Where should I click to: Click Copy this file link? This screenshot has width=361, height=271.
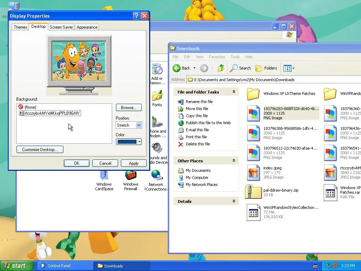pos(197,116)
